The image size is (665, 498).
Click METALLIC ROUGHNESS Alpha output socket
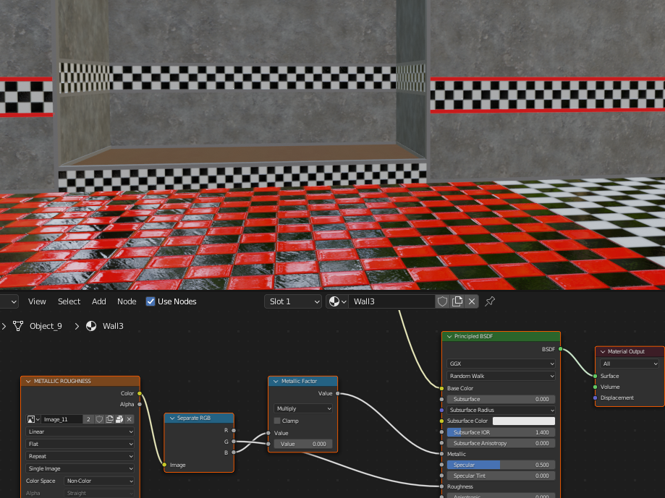(140, 405)
